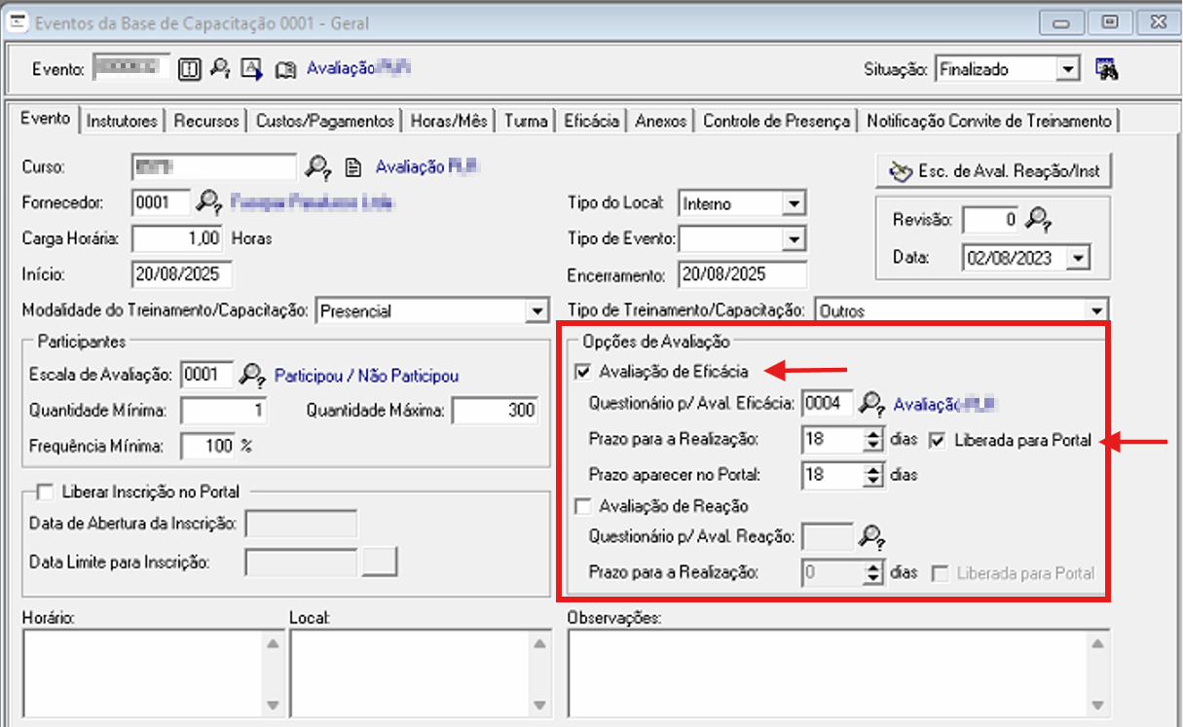Open the Escala de Avaliação lookup magnifier
The height and width of the screenshot is (727, 1183).
tap(253, 376)
